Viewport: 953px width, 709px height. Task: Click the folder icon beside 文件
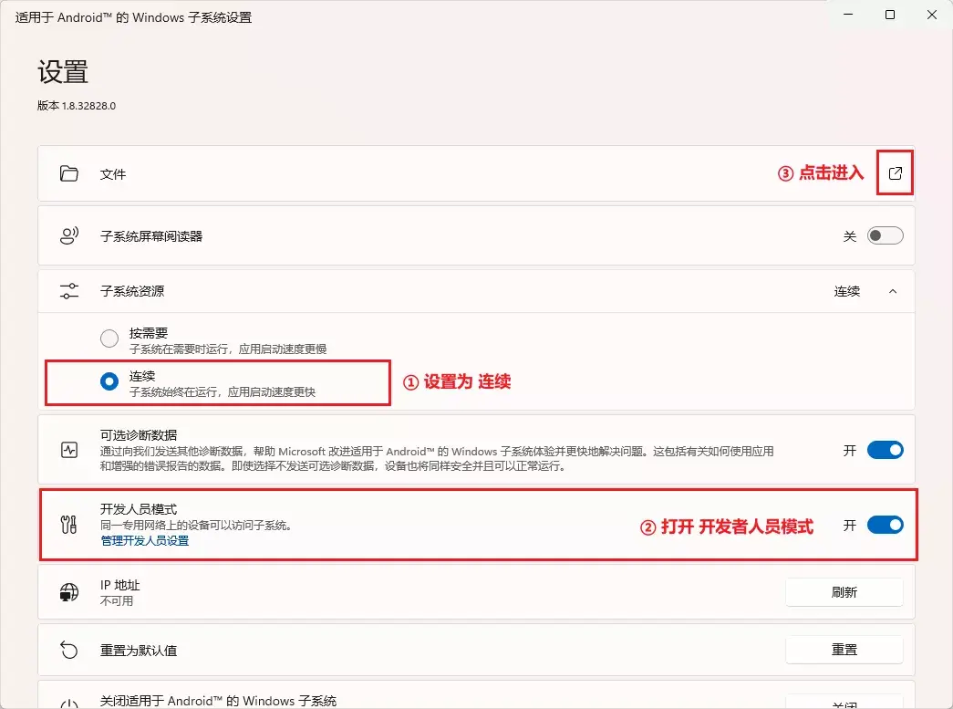69,173
